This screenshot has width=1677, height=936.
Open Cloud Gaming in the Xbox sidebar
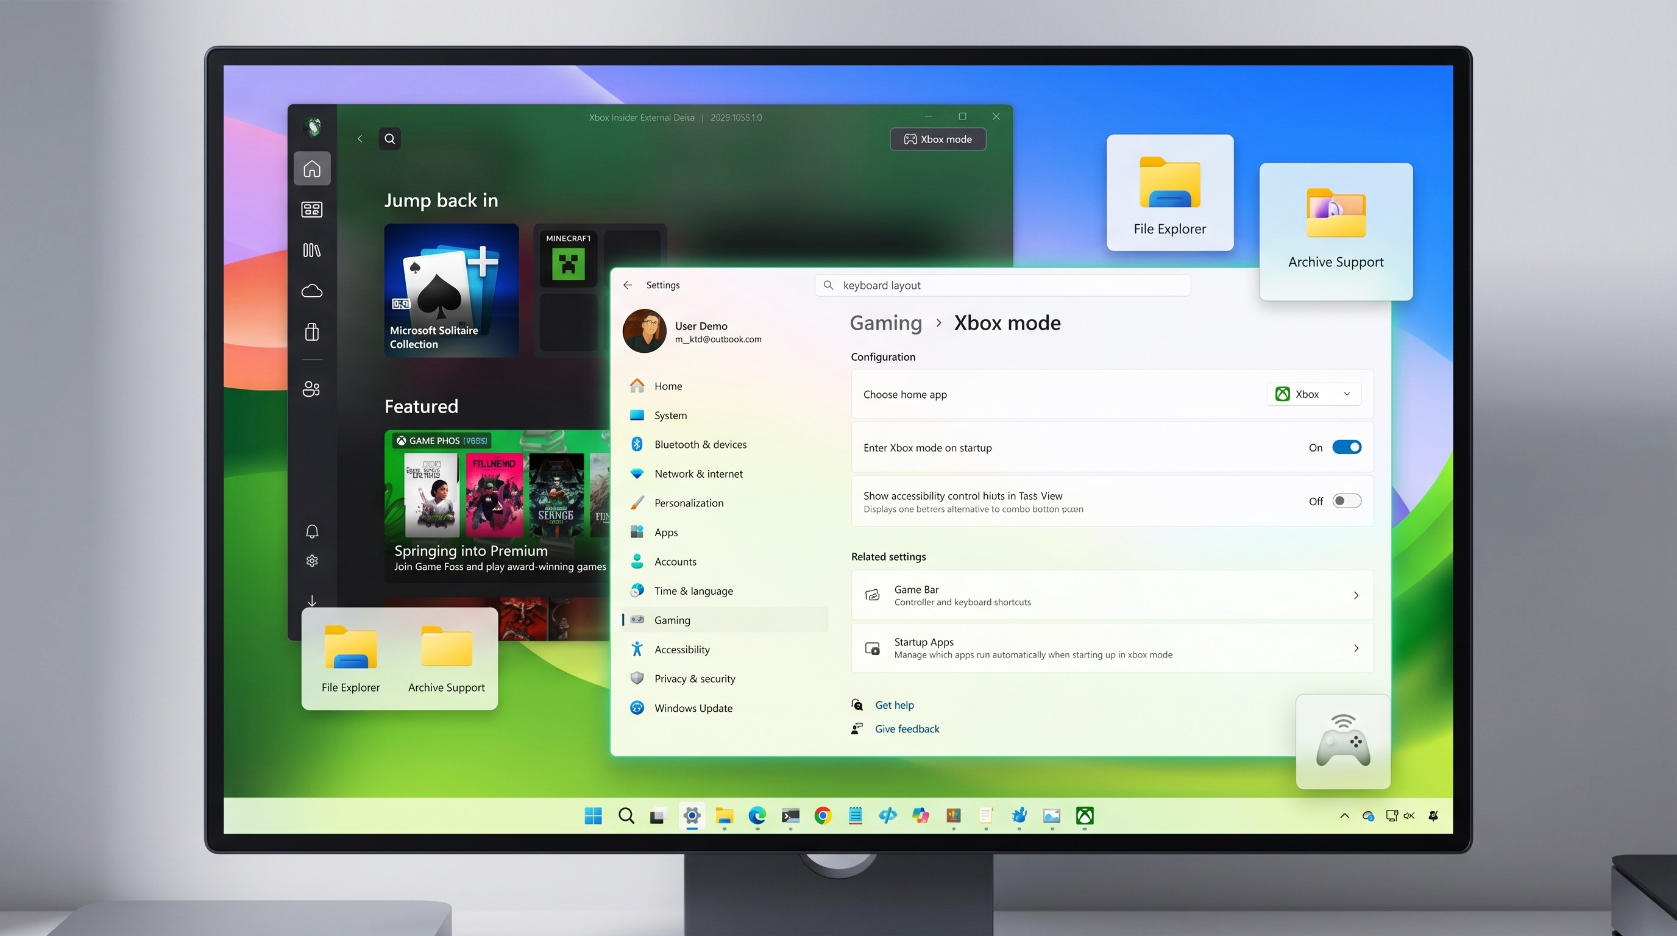point(312,291)
